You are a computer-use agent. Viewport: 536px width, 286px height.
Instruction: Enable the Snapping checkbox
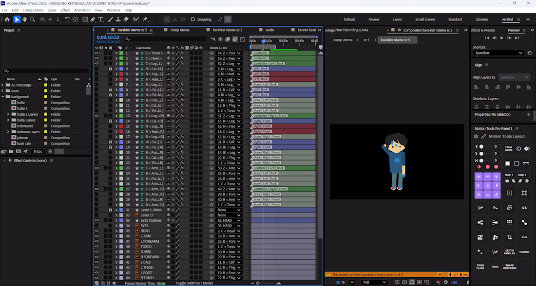193,19
